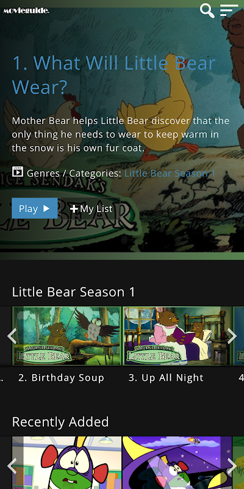Show previous Little Bear Season 1 episodes
Image resolution: width=244 pixels, height=489 pixels.
pyautogui.click(x=12, y=336)
